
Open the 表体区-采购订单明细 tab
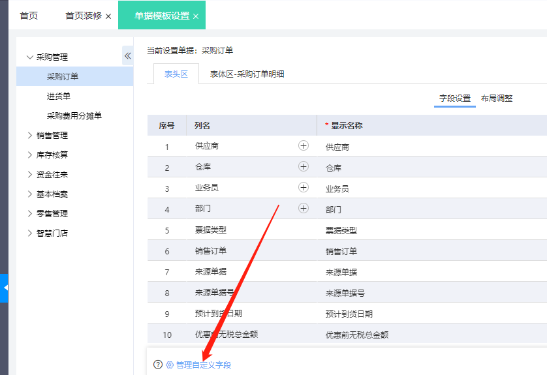(x=247, y=74)
